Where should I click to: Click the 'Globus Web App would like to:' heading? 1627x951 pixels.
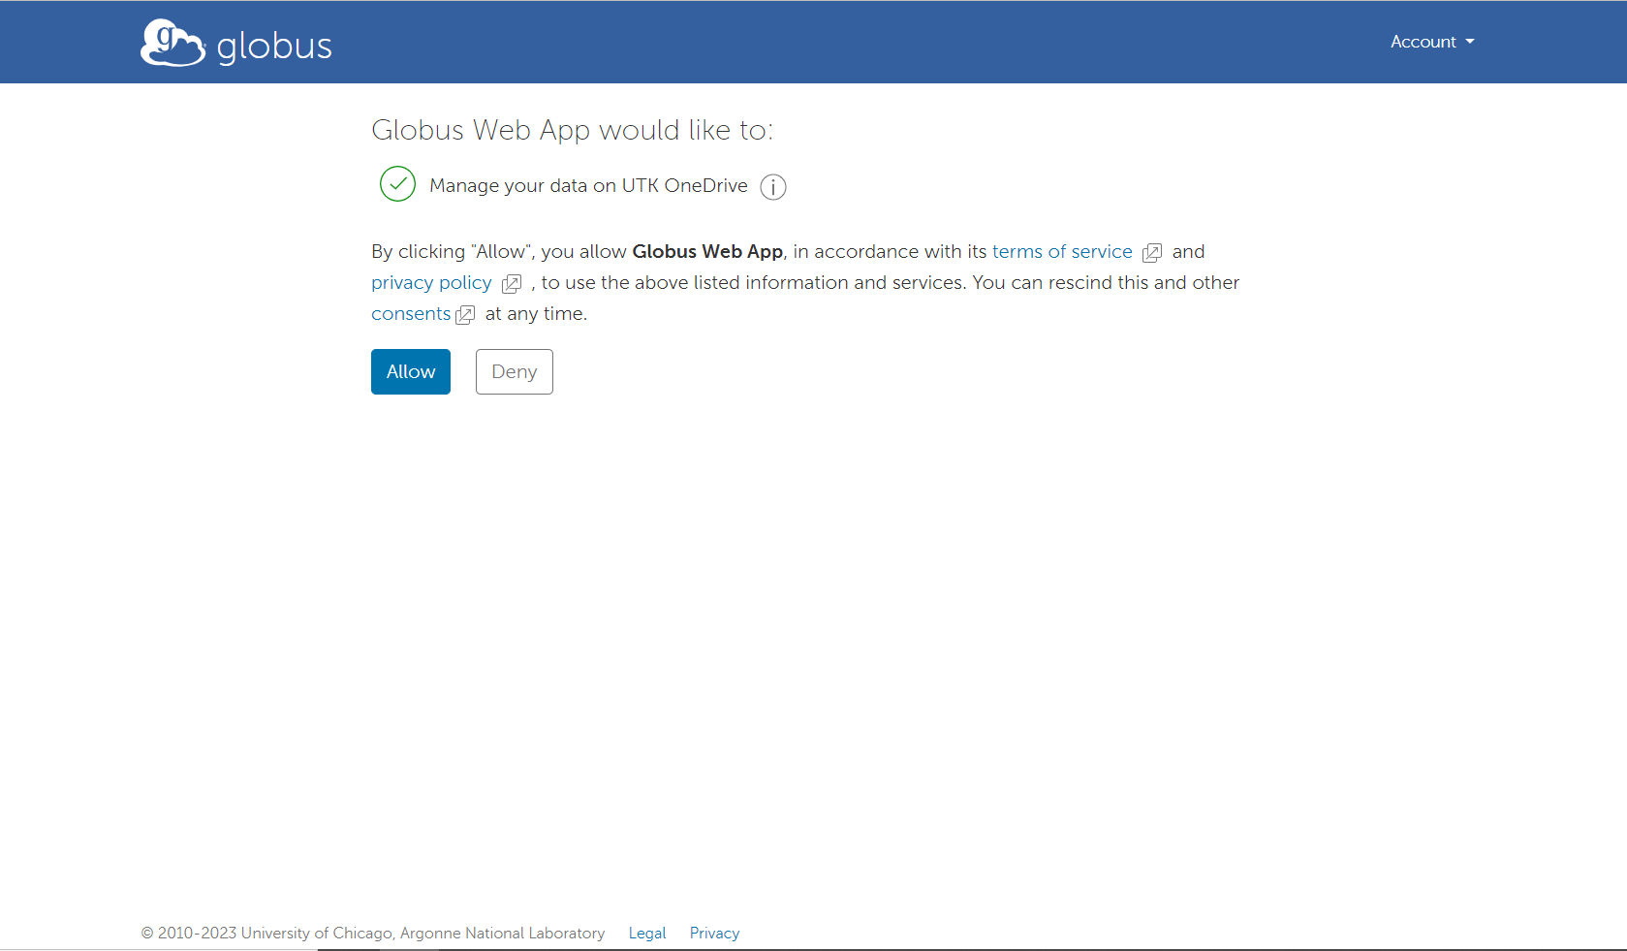click(572, 130)
